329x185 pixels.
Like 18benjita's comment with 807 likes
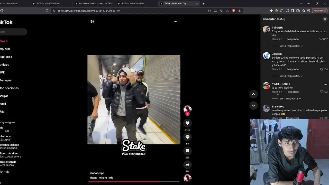point(321,39)
